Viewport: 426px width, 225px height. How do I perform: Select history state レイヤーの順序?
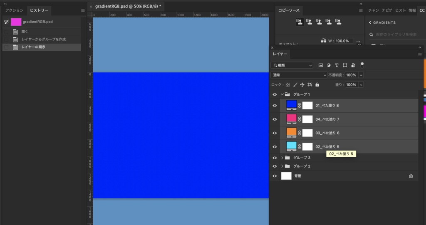[x=42, y=47]
